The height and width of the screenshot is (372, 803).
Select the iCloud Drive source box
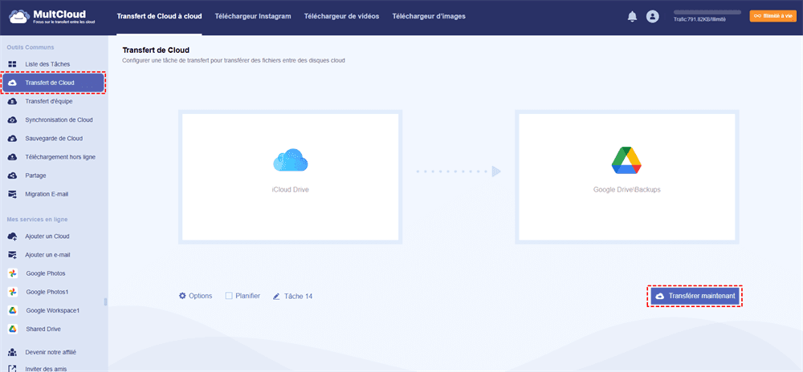(x=291, y=177)
